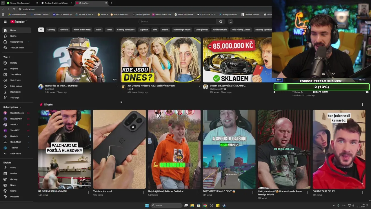The height and width of the screenshot is (209, 371).
Task: Expand the You section
Action: 7,57
